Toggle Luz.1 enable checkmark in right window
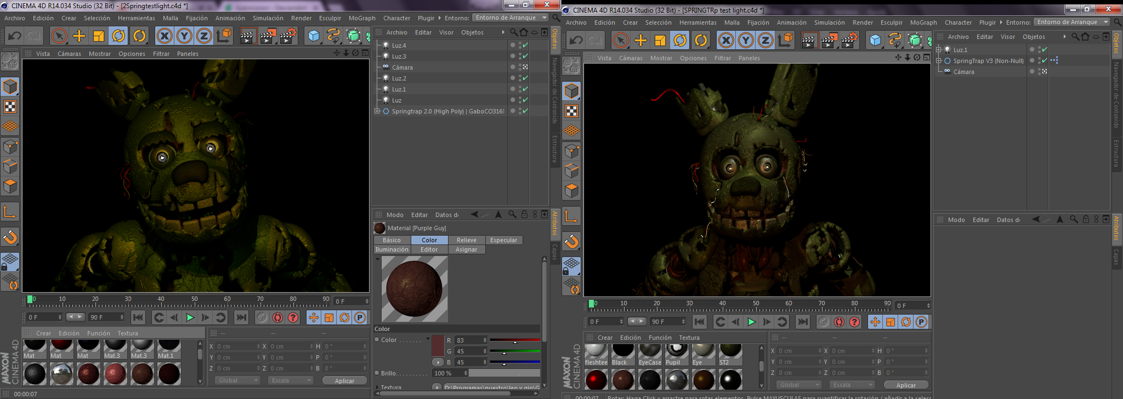The width and height of the screenshot is (1123, 399). point(1045,50)
